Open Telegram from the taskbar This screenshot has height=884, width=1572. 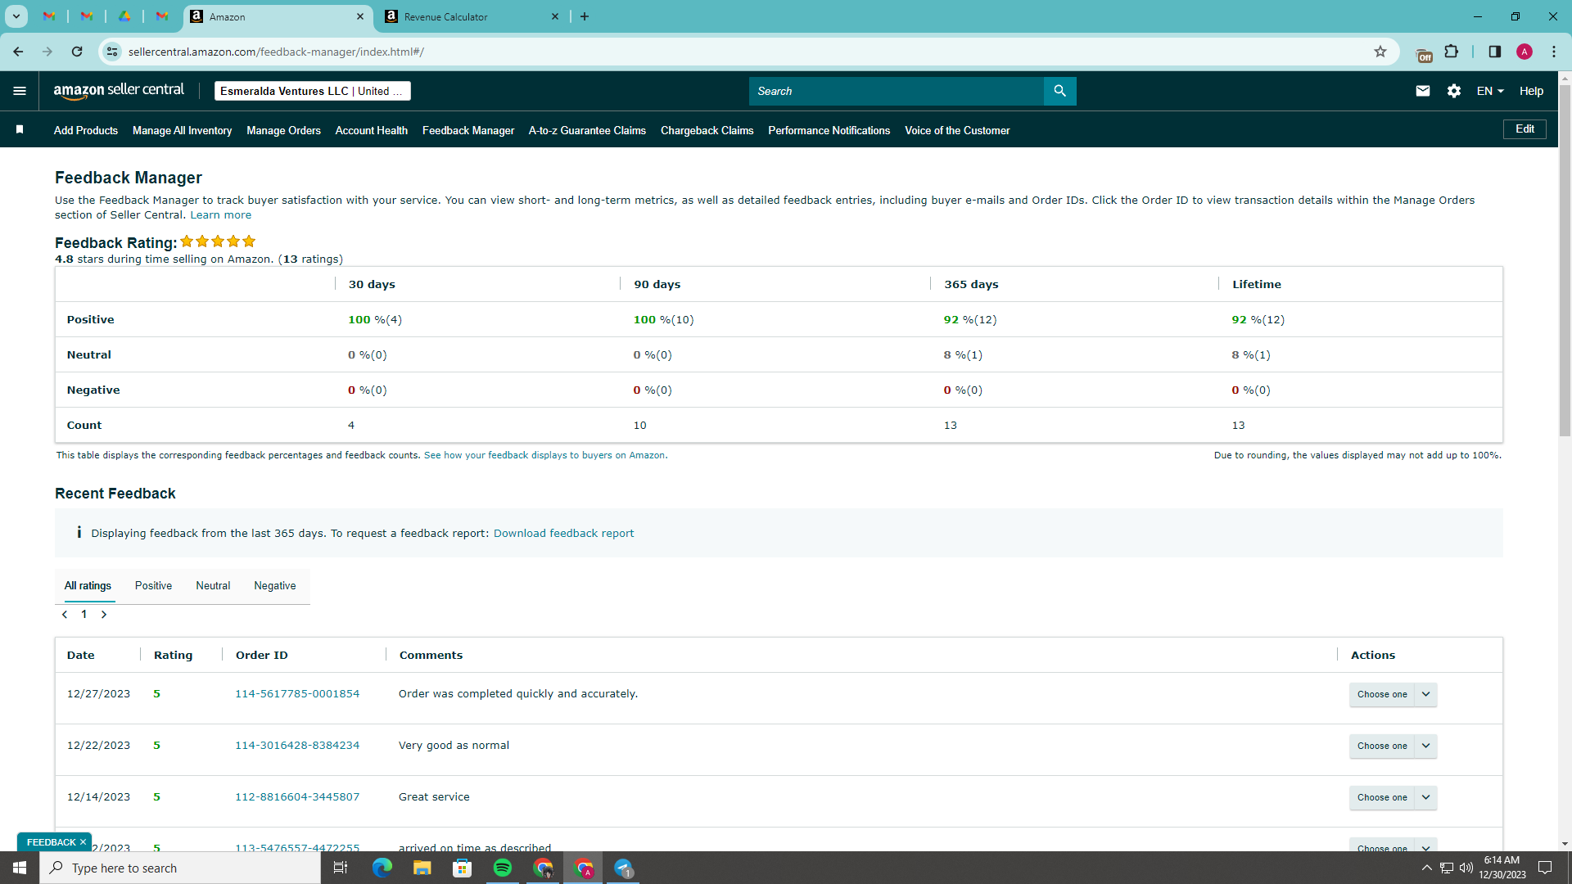[x=623, y=868]
